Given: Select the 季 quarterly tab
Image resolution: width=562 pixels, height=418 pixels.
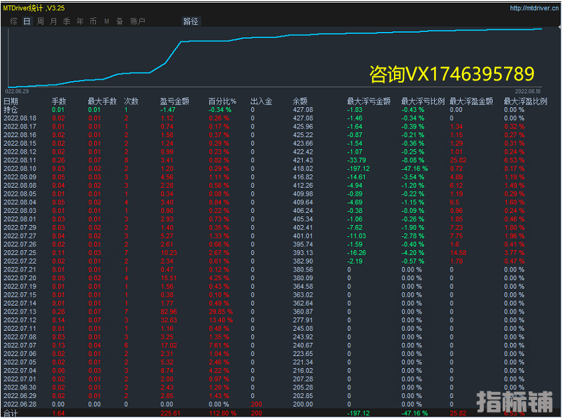Looking at the screenshot, I should [x=67, y=21].
